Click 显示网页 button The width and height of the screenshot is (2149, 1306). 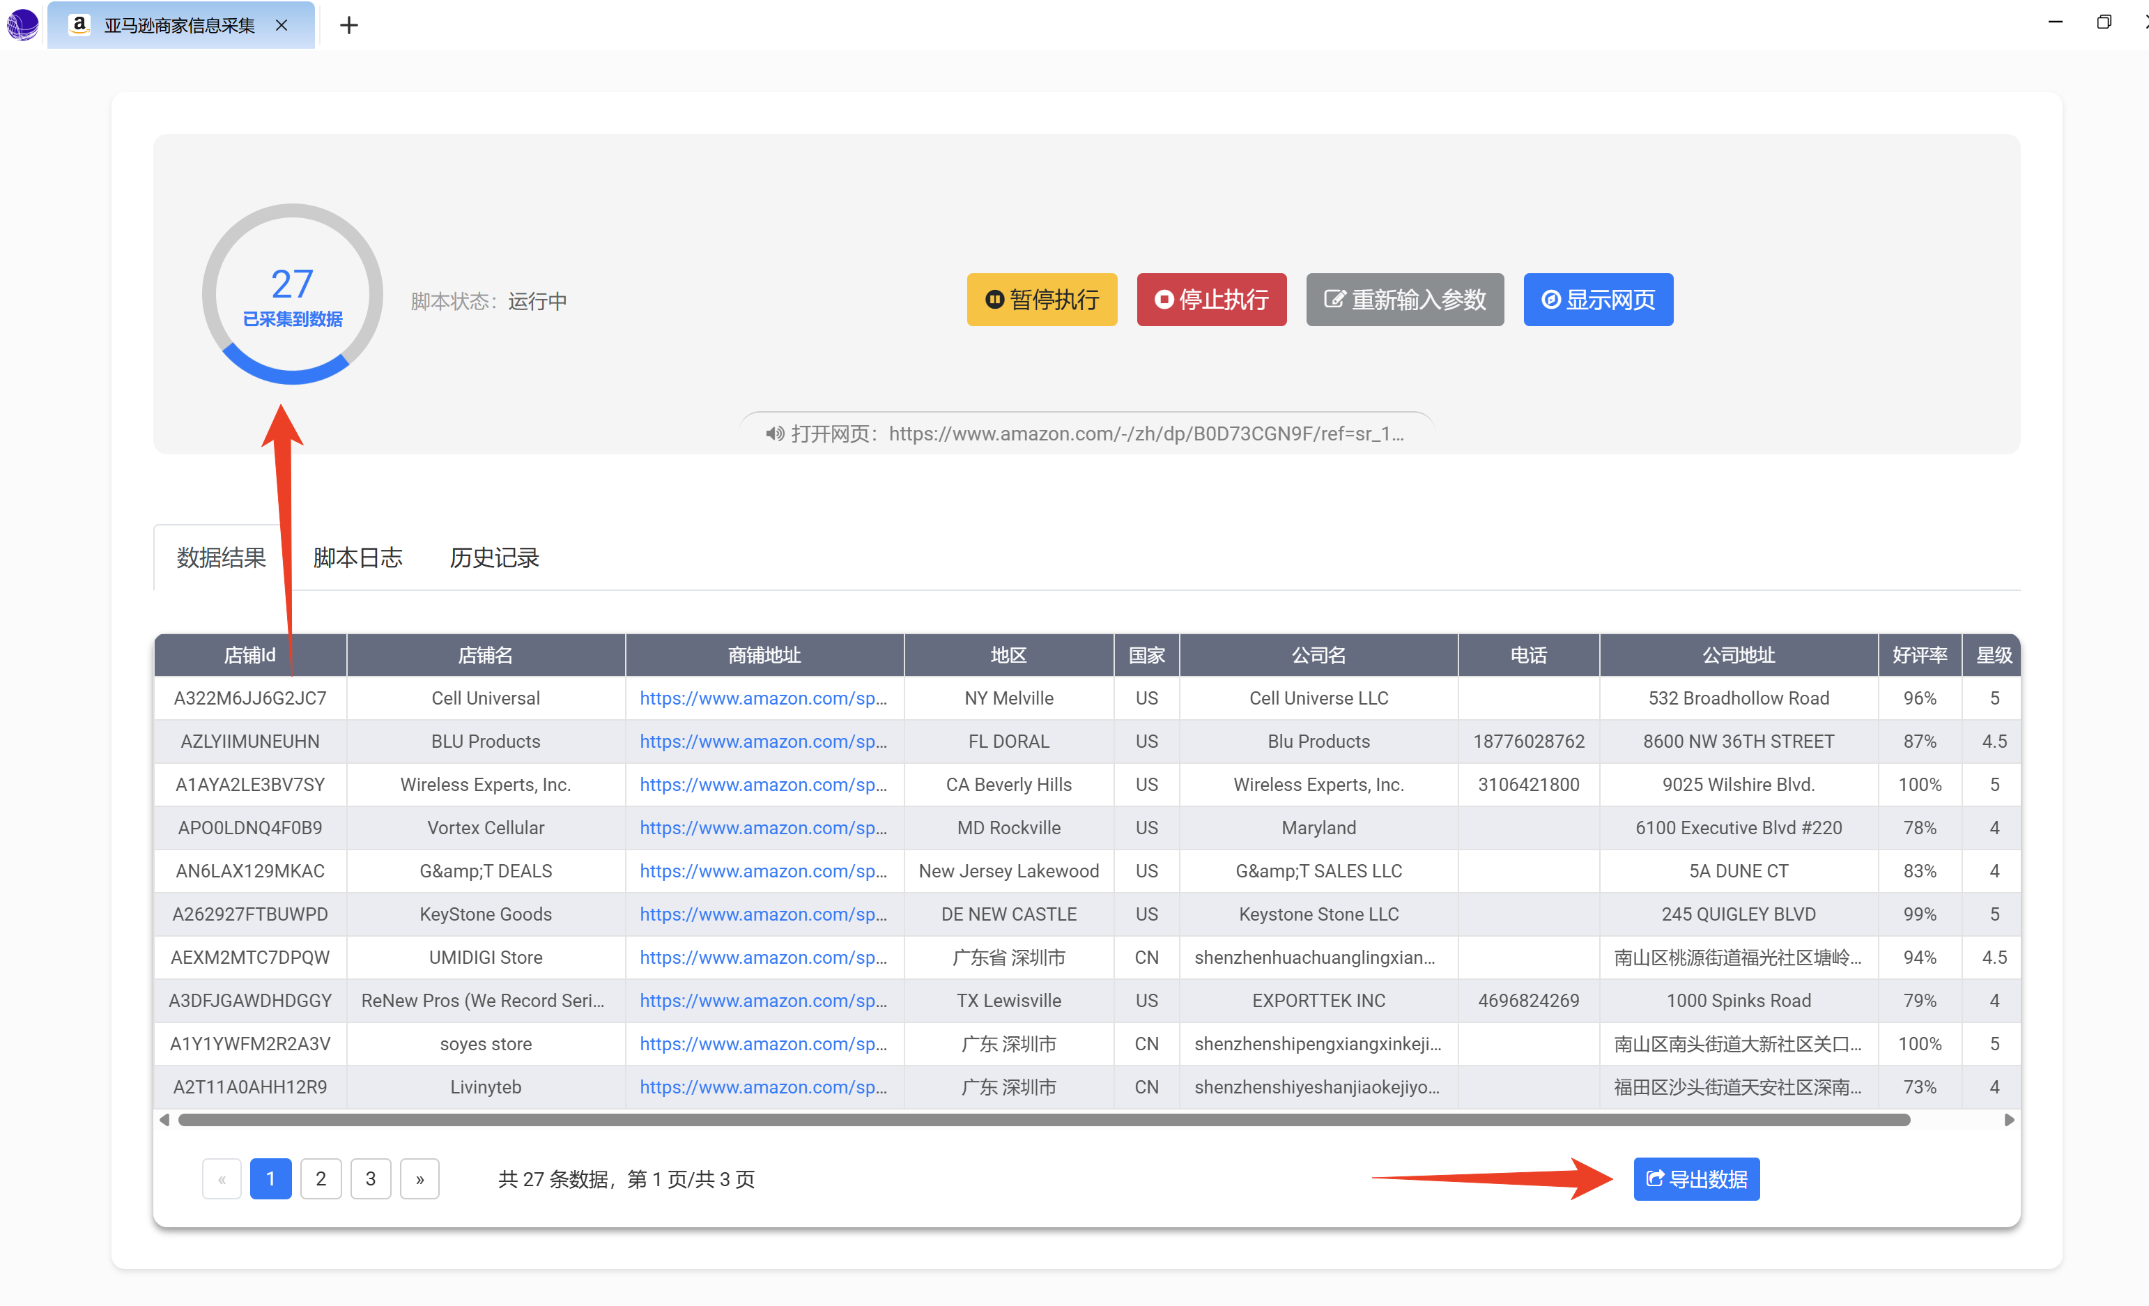pos(1598,299)
